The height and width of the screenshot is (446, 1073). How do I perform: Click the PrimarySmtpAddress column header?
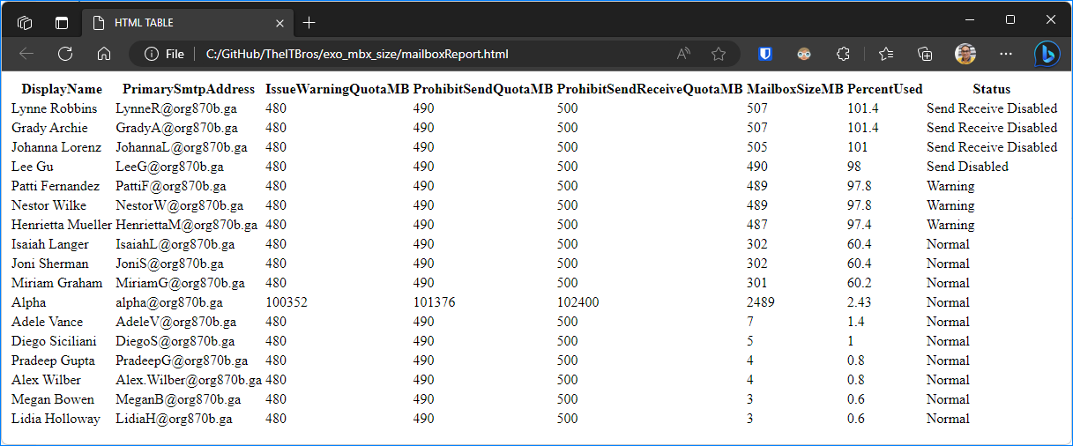pyautogui.click(x=189, y=89)
